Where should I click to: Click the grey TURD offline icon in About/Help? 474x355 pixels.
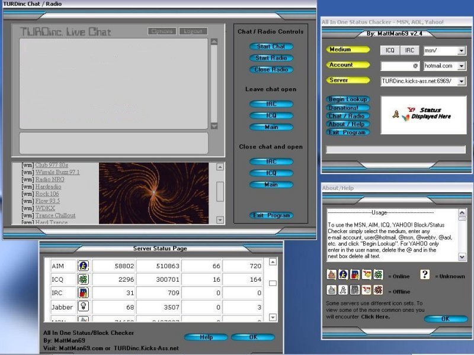332,290
